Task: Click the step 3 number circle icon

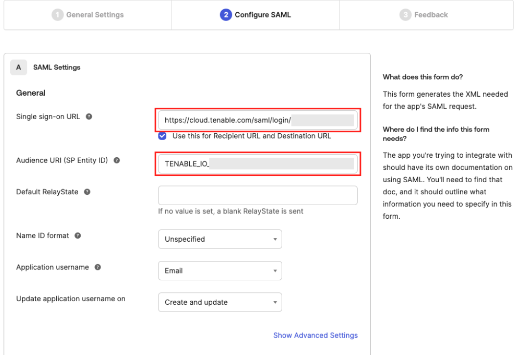Action: coord(405,15)
